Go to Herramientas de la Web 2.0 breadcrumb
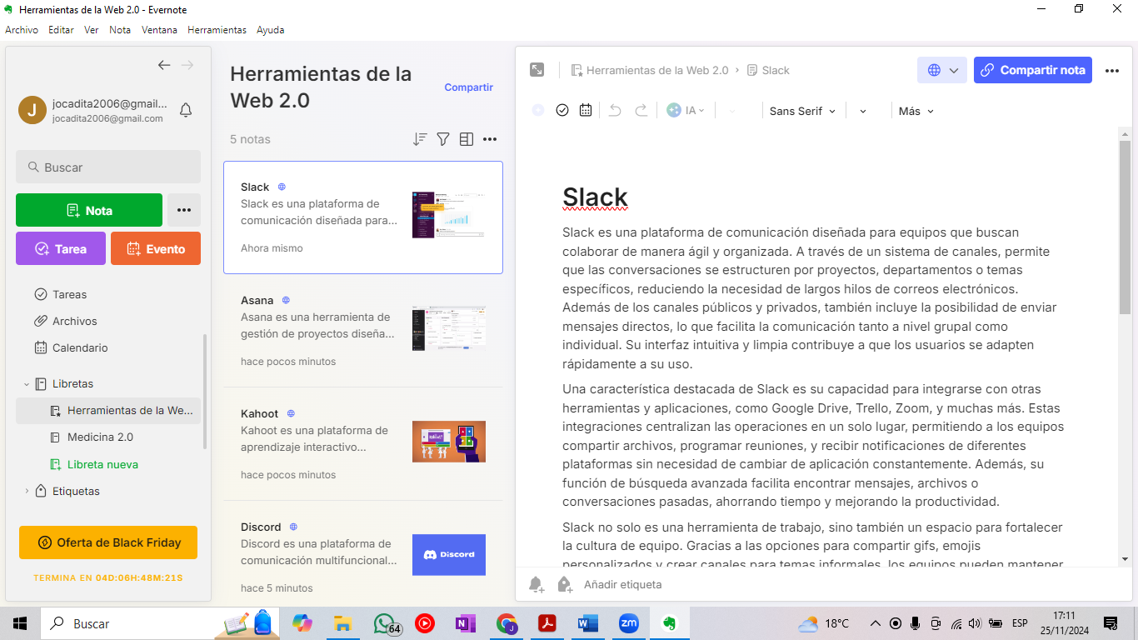Viewport: 1138px width, 640px height. click(x=650, y=71)
